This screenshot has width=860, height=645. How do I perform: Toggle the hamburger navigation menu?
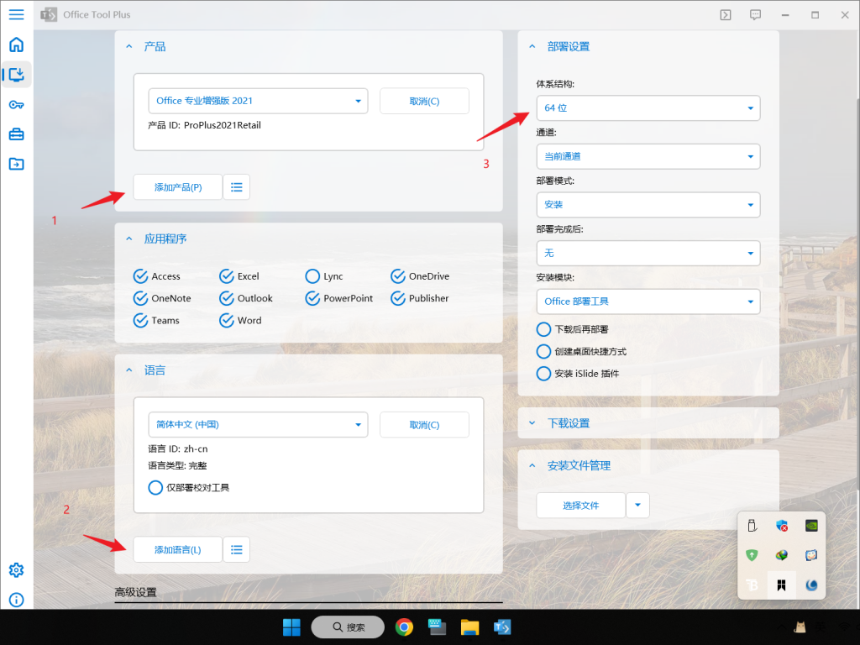click(17, 14)
